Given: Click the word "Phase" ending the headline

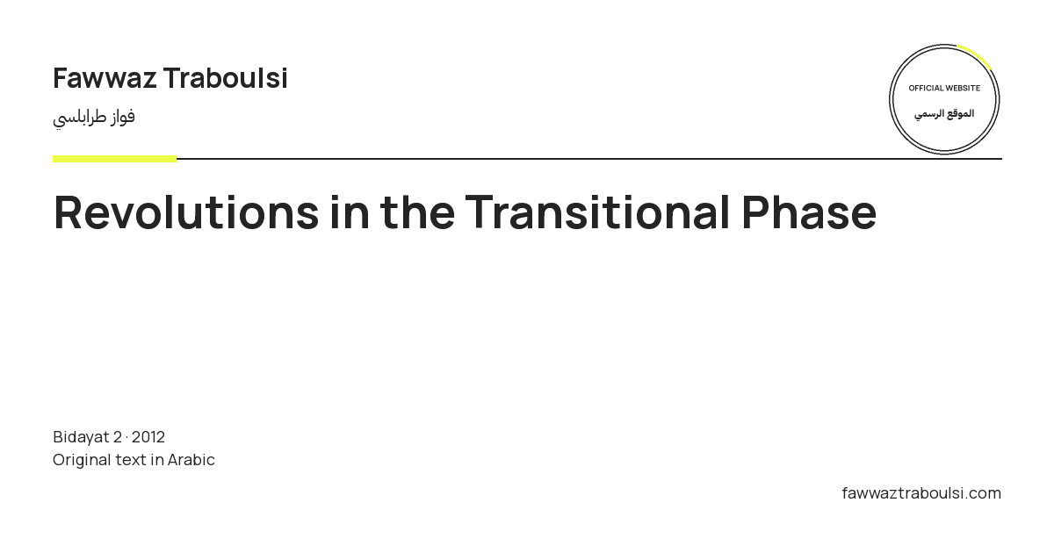Looking at the screenshot, I should coord(809,212).
